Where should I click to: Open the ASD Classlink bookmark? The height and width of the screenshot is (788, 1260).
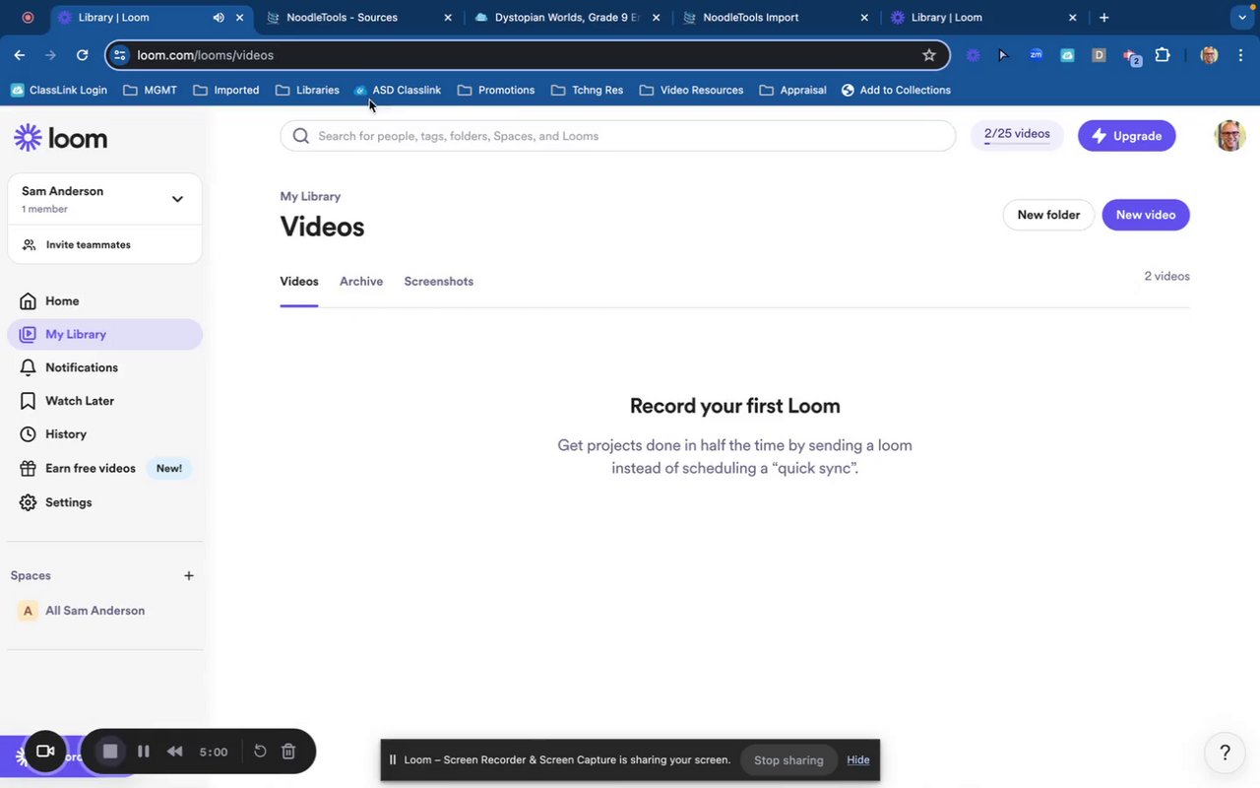pos(398,90)
